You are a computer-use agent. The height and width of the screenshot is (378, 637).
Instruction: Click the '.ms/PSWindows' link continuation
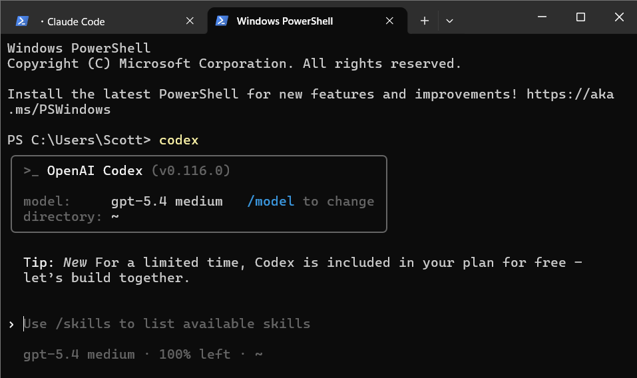pos(59,110)
